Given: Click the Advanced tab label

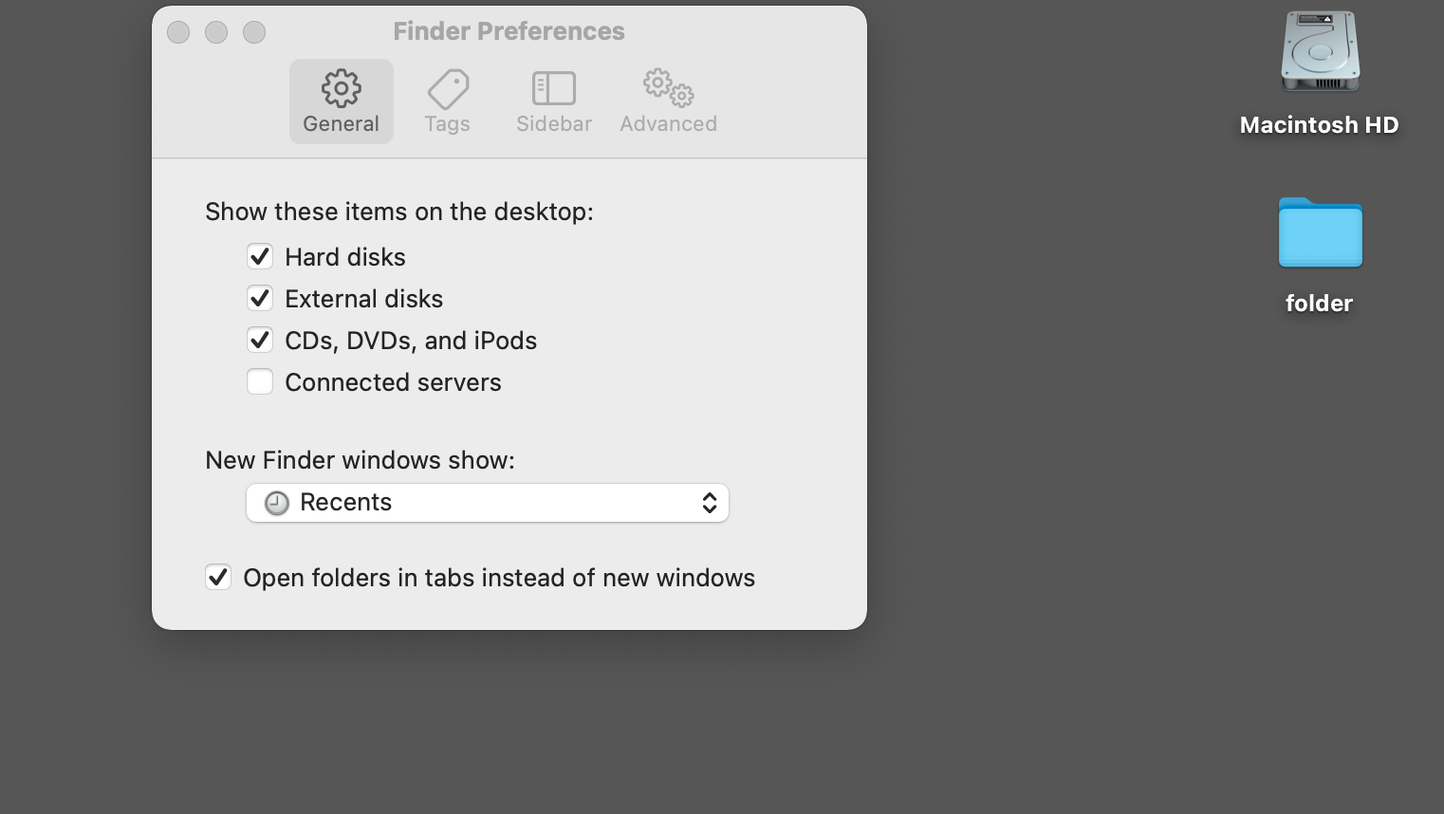Looking at the screenshot, I should point(668,124).
